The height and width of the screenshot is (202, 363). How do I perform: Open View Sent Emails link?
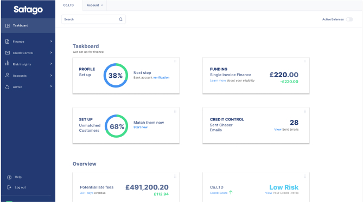pyautogui.click(x=286, y=130)
